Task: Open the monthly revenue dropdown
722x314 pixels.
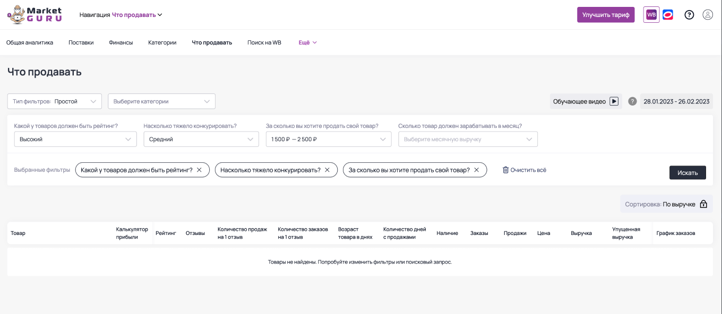Action: (x=468, y=139)
